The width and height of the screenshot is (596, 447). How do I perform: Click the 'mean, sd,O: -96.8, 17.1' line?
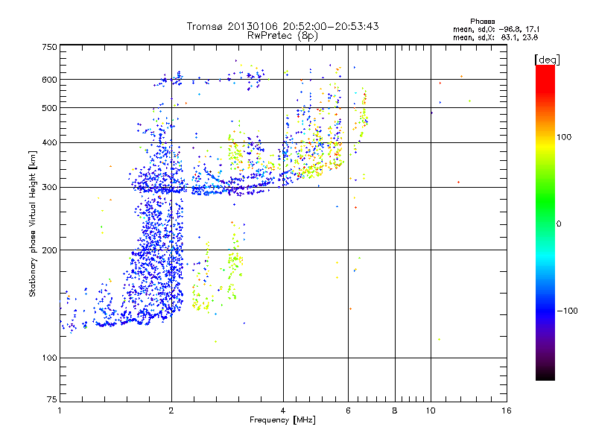tap(496, 29)
